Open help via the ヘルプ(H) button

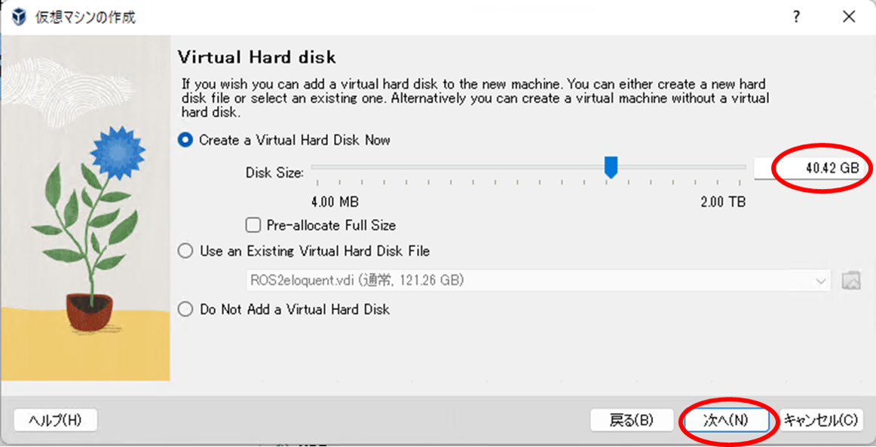(54, 420)
